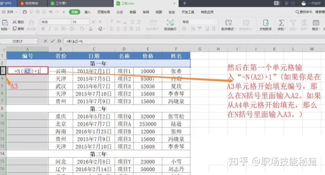Toggle top vertical alignment
325x175 pixels.
pyautogui.click(x=112, y=22)
